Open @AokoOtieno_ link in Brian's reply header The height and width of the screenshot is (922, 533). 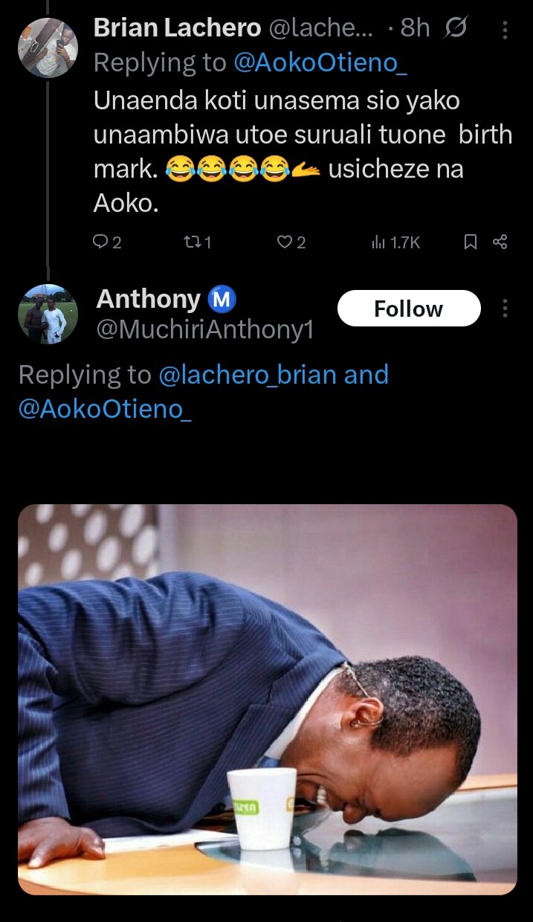[x=321, y=63]
